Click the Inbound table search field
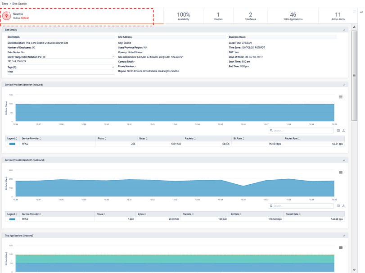The height and width of the screenshot is (273, 365). click(301, 131)
